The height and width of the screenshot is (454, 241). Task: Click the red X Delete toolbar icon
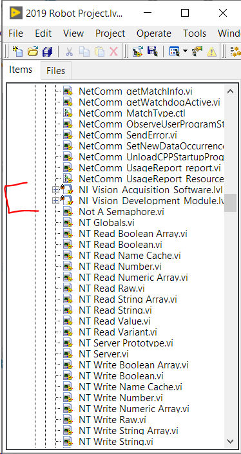pyautogui.click(x=113, y=52)
